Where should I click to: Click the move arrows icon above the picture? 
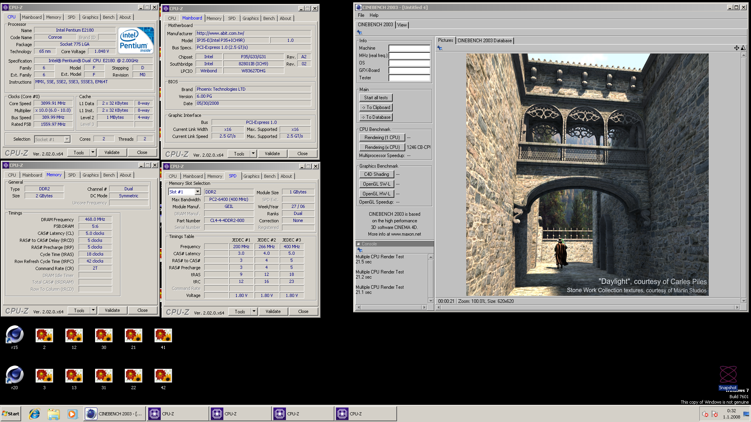point(737,48)
